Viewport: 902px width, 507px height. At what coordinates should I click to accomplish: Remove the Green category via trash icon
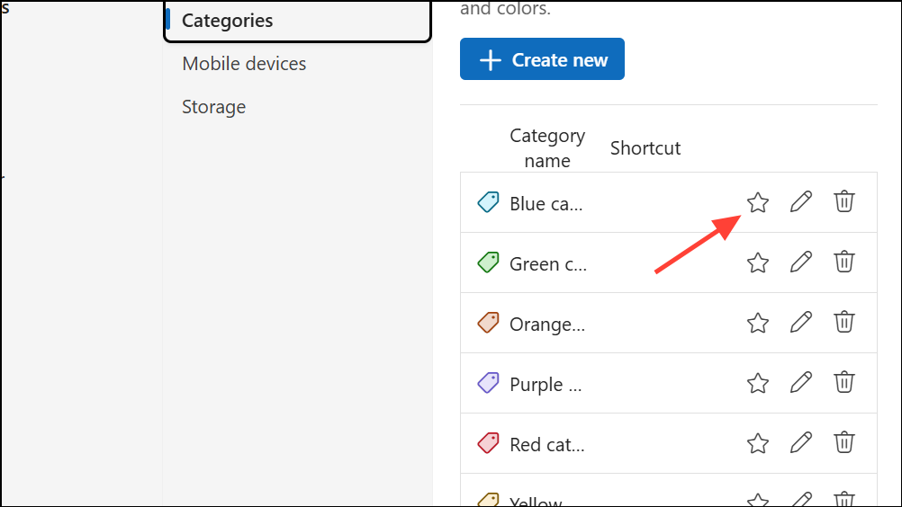click(x=843, y=262)
